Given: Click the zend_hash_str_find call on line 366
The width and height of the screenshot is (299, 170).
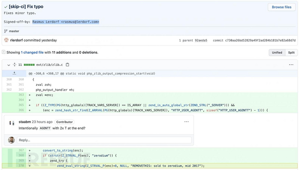Looking at the screenshot, I should click(x=71, y=110).
